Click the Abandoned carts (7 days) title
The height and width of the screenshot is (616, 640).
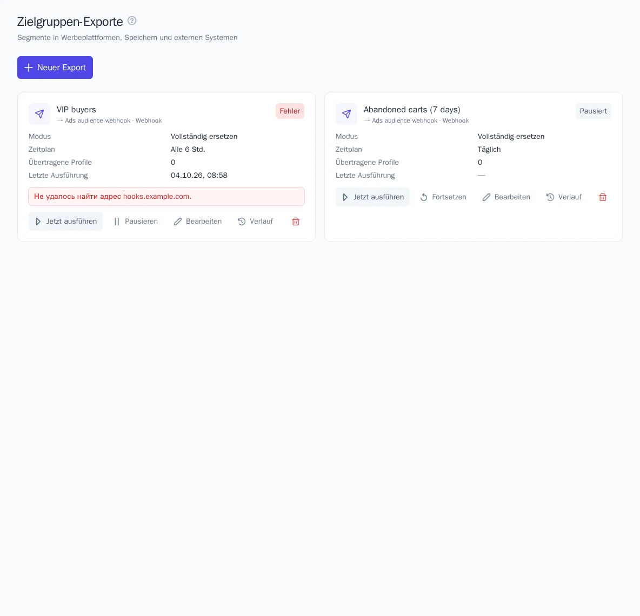[412, 109]
